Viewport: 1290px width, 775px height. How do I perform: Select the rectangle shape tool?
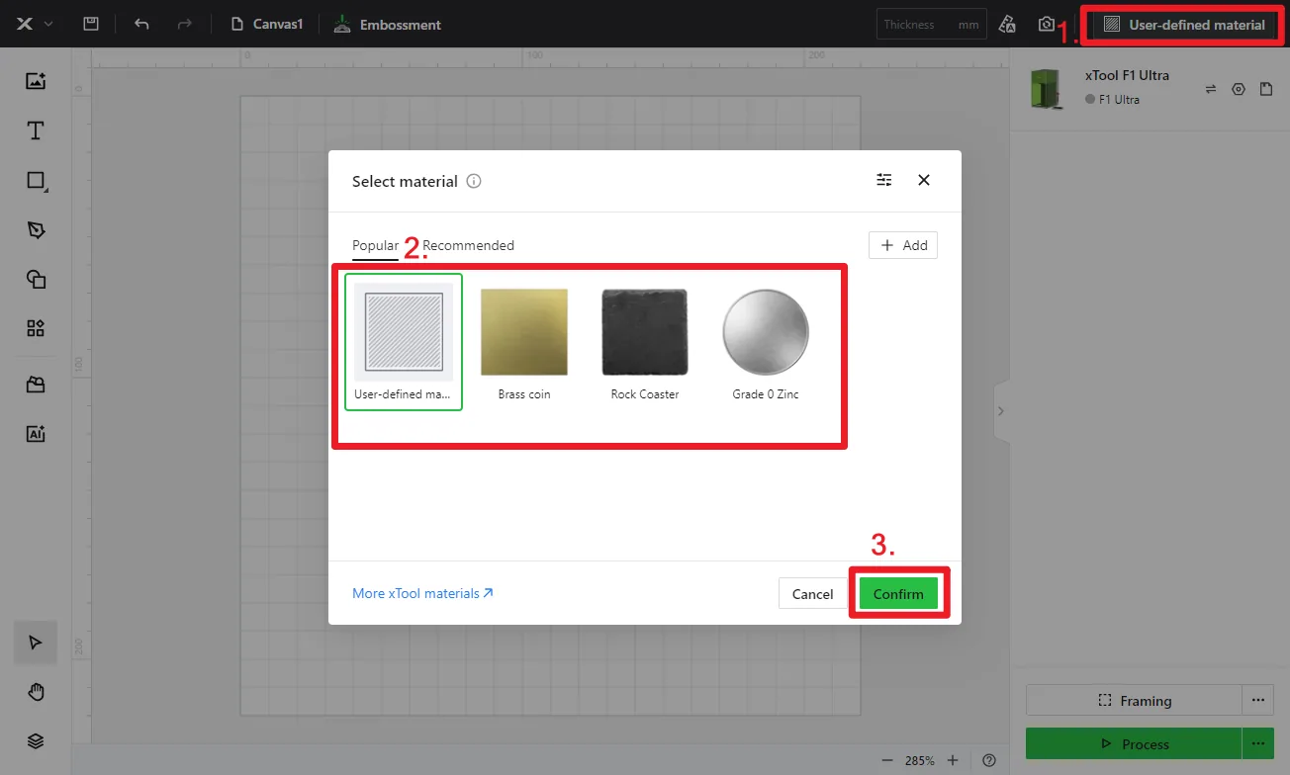pyautogui.click(x=36, y=180)
